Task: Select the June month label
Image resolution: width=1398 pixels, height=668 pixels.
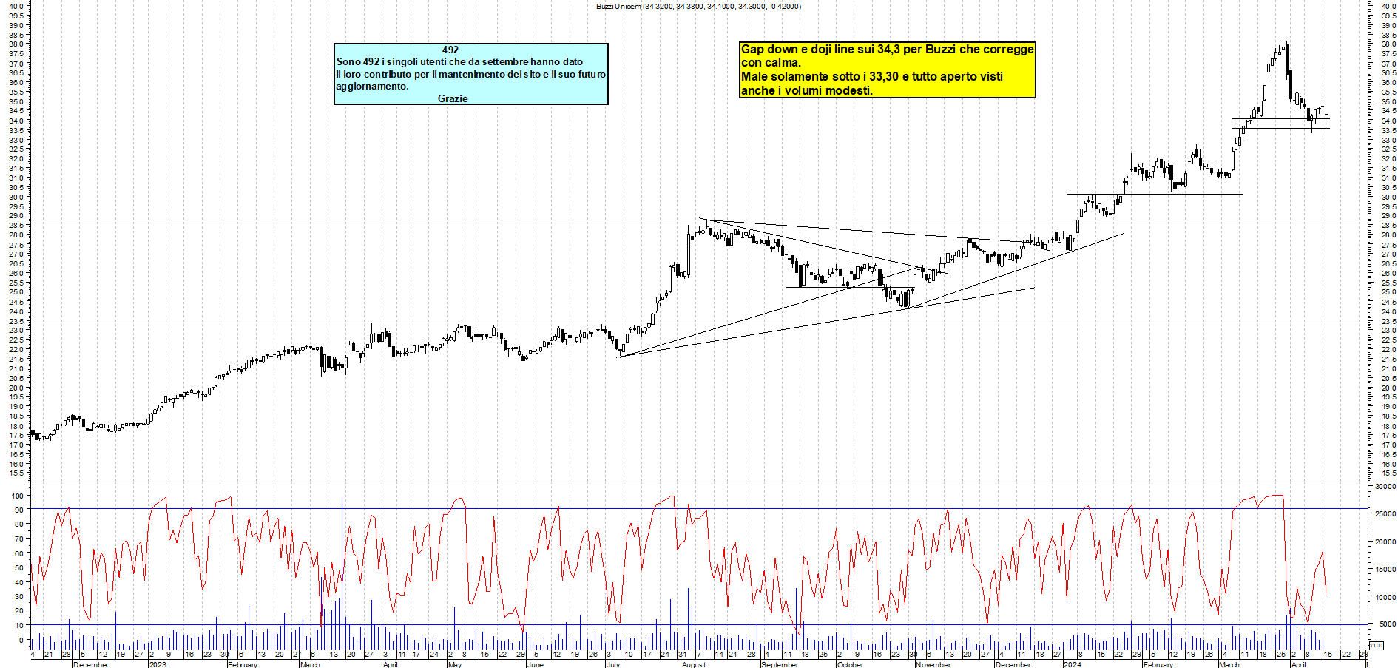Action: click(535, 664)
